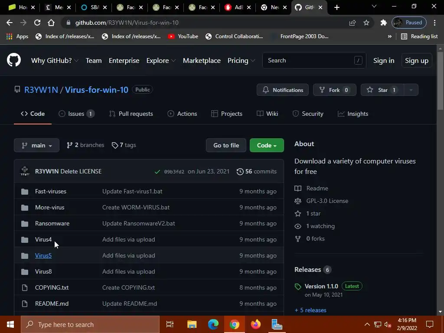Click the share page icon in address bar

click(353, 23)
